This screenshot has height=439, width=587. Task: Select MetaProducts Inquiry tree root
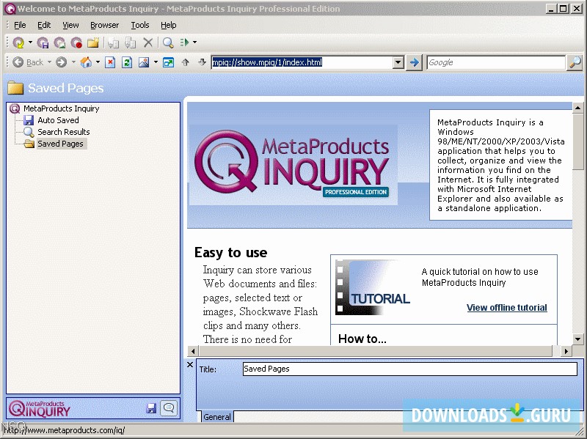coord(61,108)
